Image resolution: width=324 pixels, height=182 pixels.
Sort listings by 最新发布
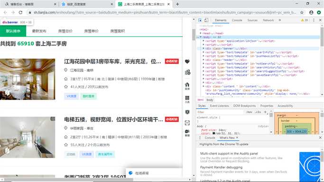tap(39, 31)
